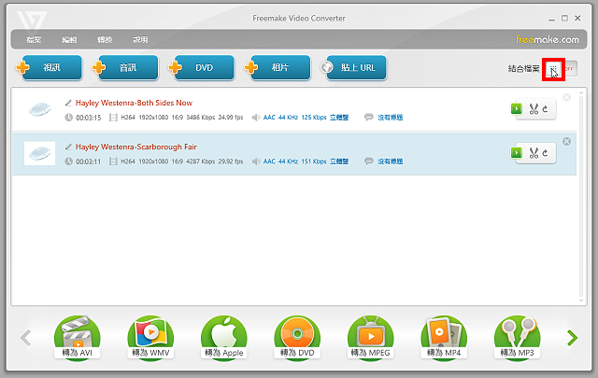Screen dimensions: 598x378
Task: Rename Scarborough Fair with pencil icon
Action: coord(68,147)
